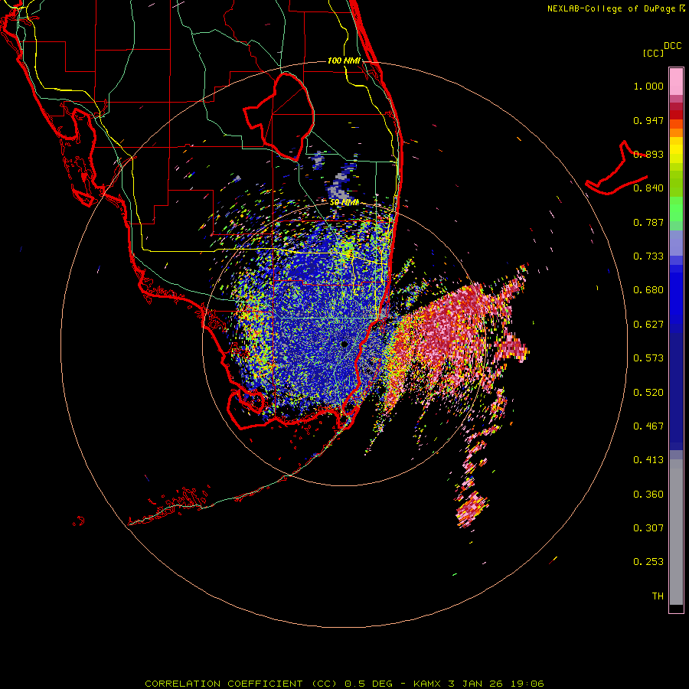Click the 0.360 scale value
The width and height of the screenshot is (689, 689).
click(648, 495)
